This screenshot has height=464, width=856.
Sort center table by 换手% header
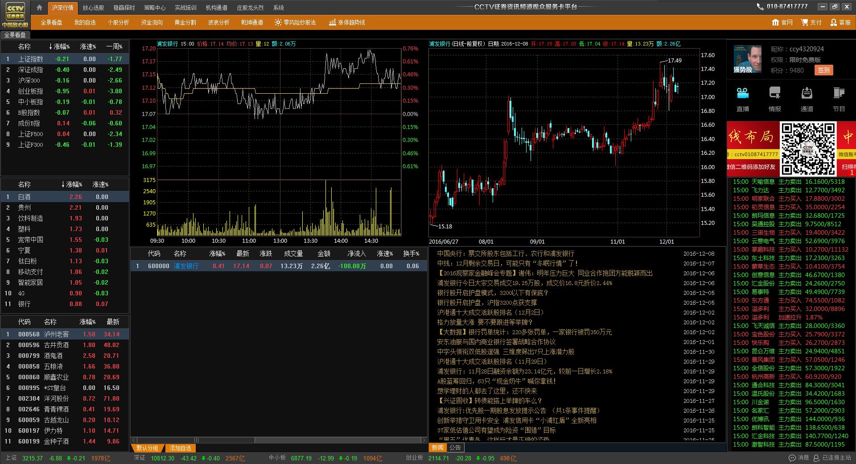point(411,253)
